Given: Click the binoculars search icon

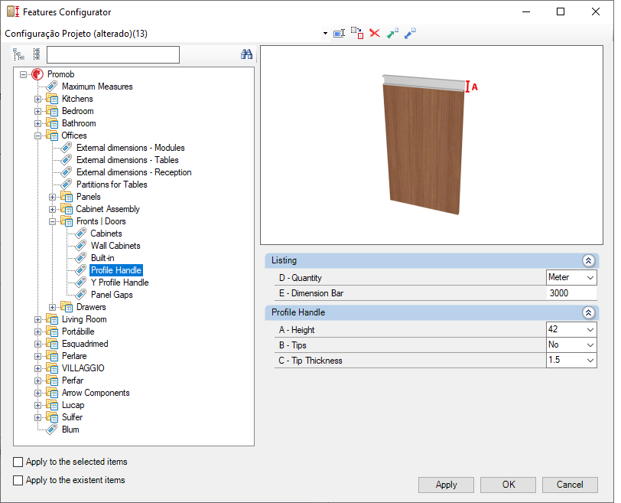Looking at the screenshot, I should pyautogui.click(x=246, y=54).
